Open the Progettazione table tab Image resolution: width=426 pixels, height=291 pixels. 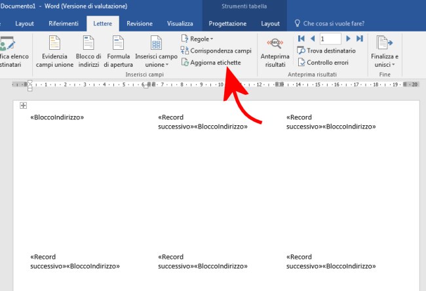(x=227, y=24)
